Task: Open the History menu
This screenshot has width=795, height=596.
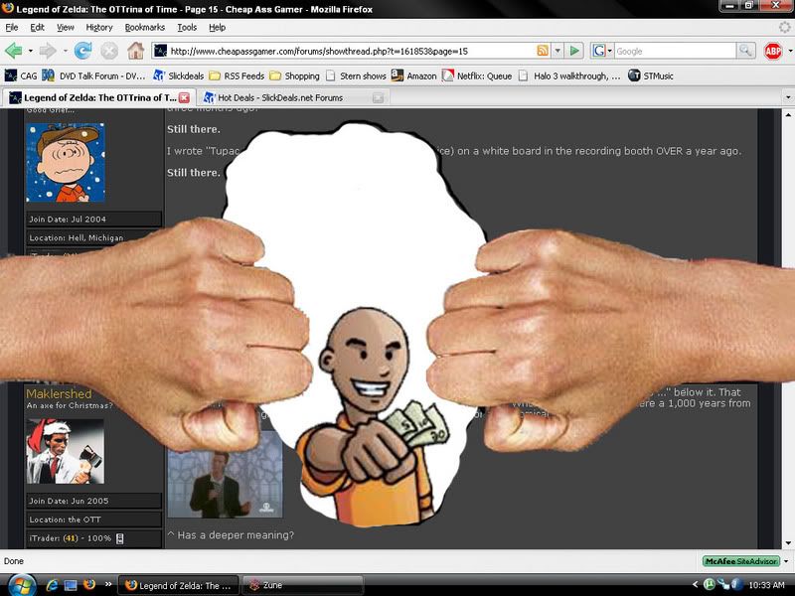Action: coord(98,28)
